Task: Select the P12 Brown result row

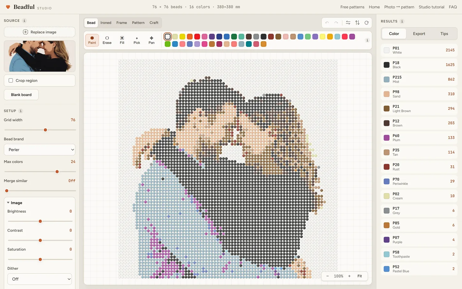Action: [x=419, y=123]
